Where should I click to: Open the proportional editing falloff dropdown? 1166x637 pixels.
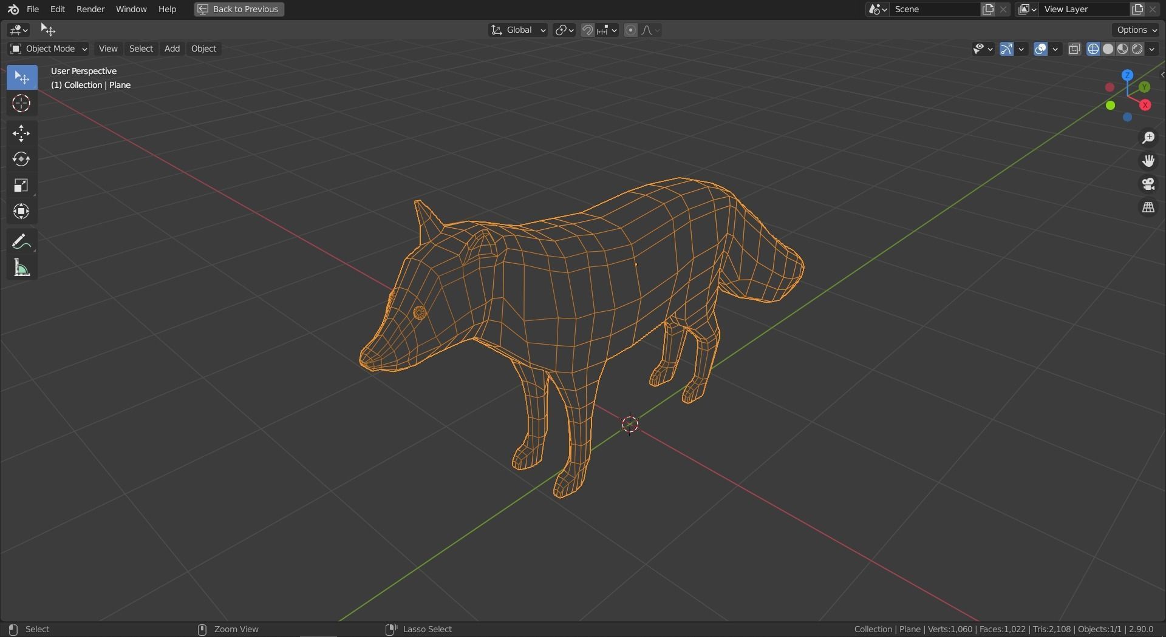[650, 30]
